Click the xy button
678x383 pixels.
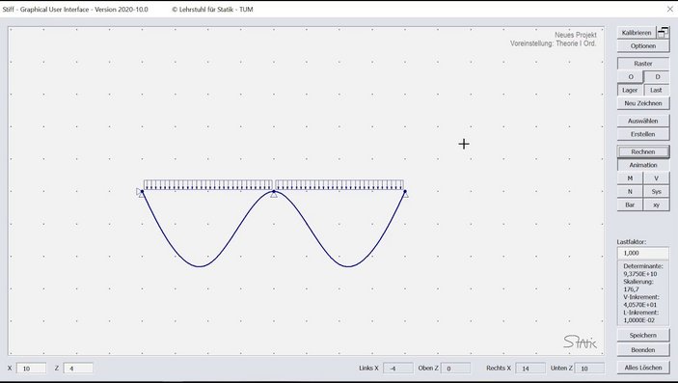[x=657, y=205]
